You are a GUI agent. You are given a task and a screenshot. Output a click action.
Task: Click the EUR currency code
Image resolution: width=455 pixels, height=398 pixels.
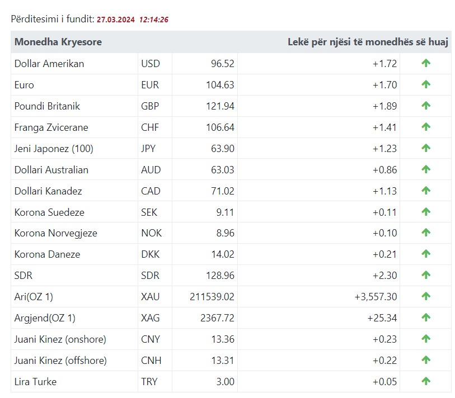[150, 85]
